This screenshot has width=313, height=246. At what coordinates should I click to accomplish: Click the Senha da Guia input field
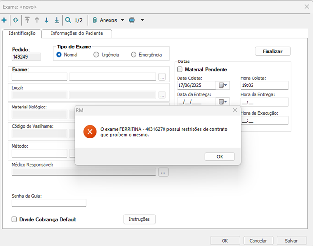click(x=48, y=203)
